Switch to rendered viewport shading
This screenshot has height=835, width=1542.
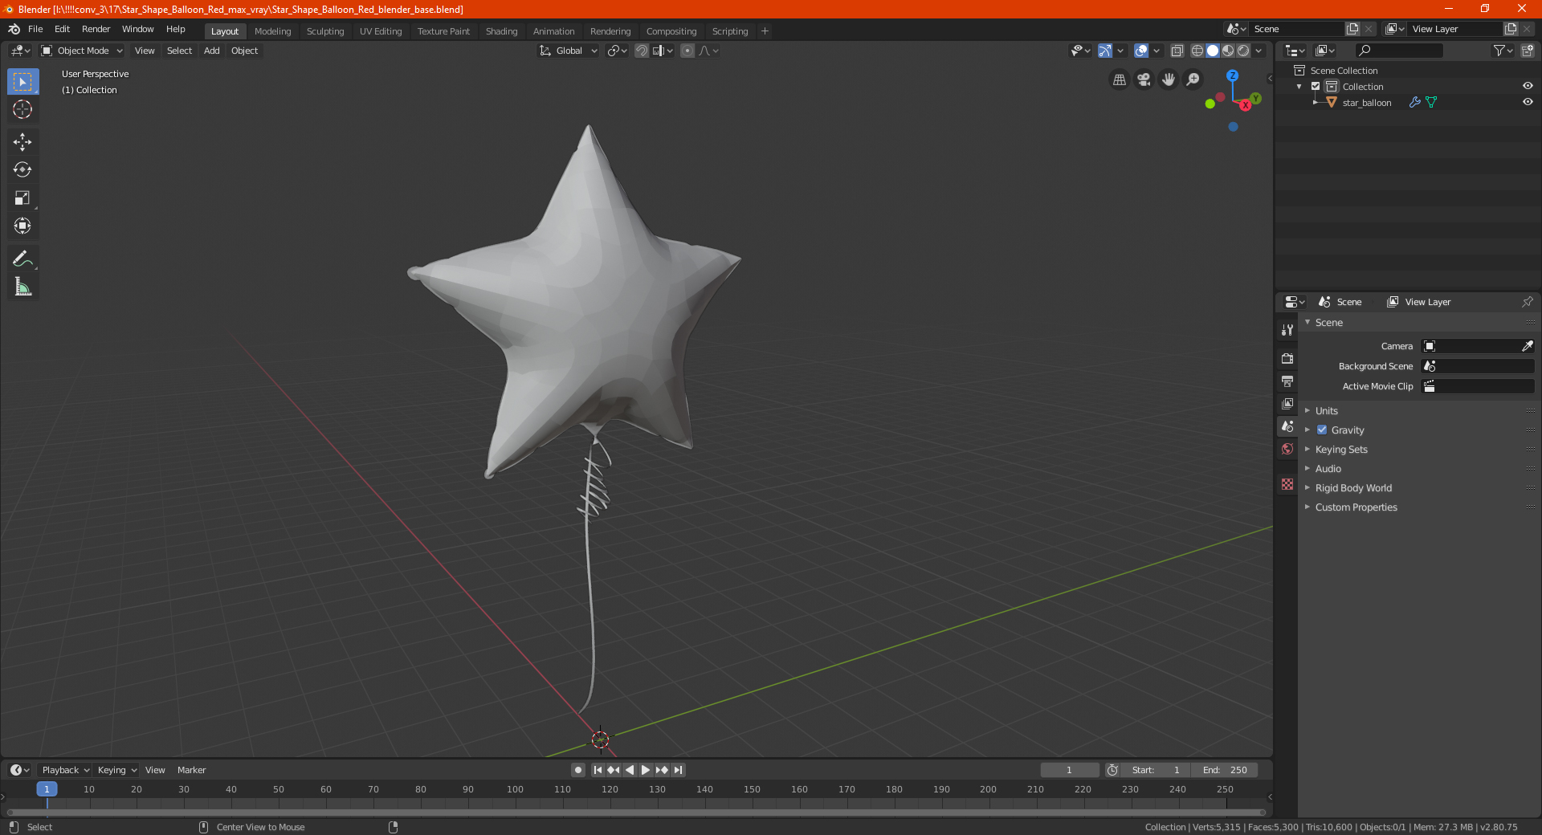(x=1243, y=51)
